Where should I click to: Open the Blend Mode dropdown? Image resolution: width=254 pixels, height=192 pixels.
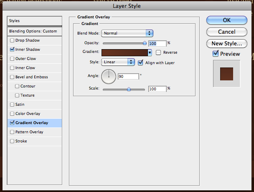(x=127, y=33)
